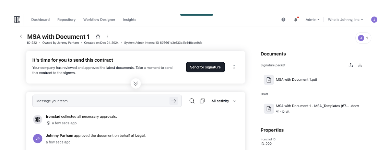This screenshot has height=164, width=391.
Task: Click the draft docx file icon
Action: (269, 109)
